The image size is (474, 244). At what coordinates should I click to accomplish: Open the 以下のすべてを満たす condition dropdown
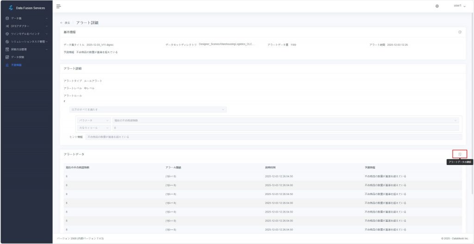coord(148,110)
